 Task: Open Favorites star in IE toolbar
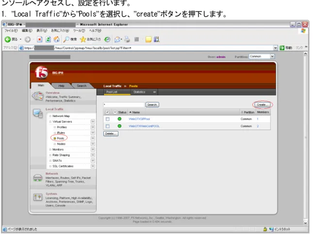(82, 39)
